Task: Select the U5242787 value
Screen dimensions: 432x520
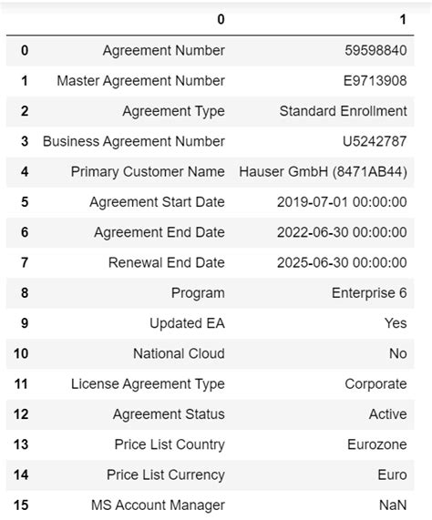Action: (x=375, y=141)
